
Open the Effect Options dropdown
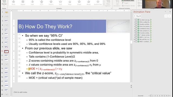108,3
